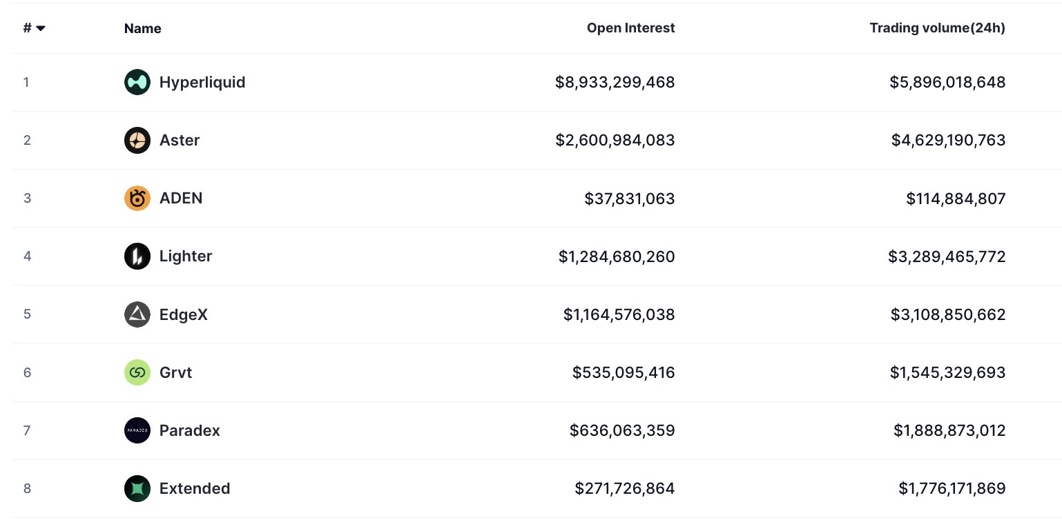The image size is (1062, 520).
Task: Click the EdgeX triangle logo icon
Action: [137, 314]
